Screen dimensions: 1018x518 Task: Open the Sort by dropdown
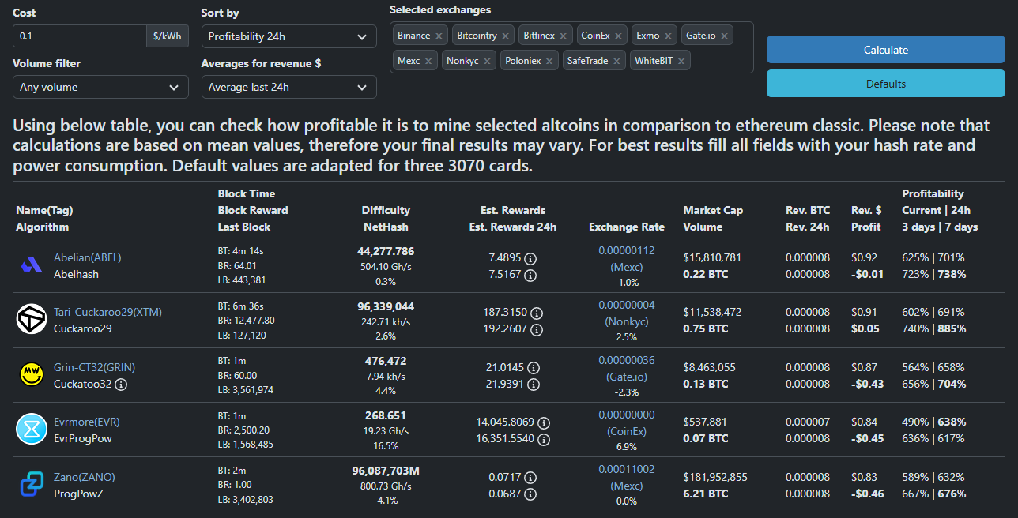(x=288, y=36)
